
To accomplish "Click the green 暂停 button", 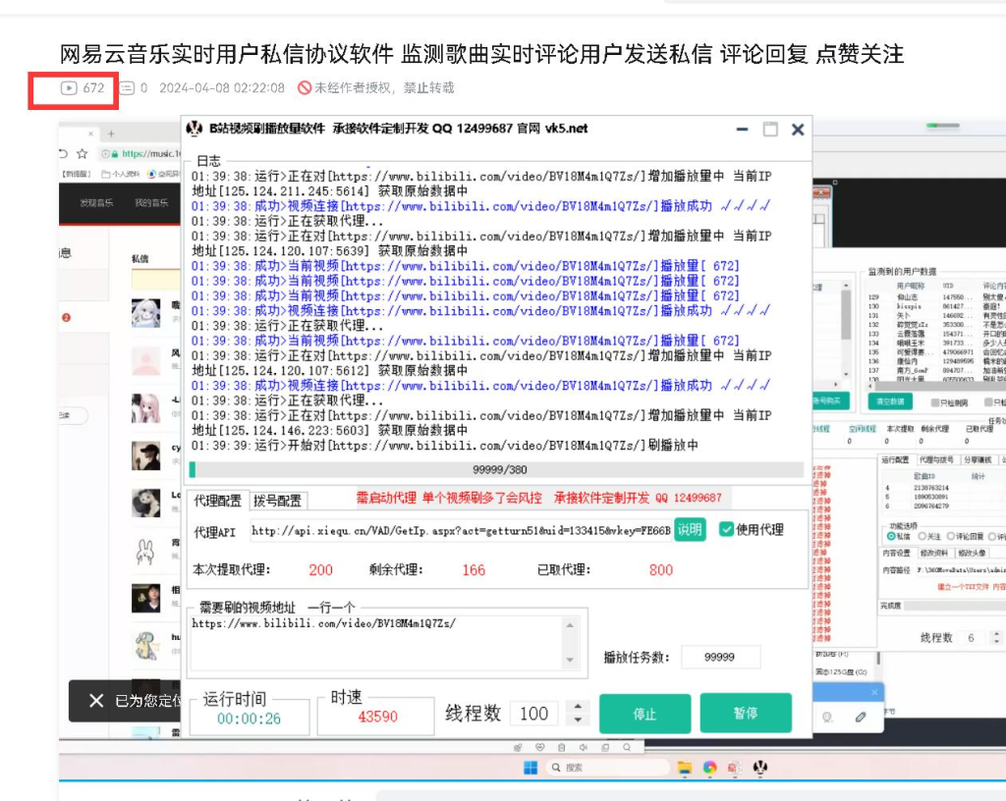I will click(x=746, y=713).
